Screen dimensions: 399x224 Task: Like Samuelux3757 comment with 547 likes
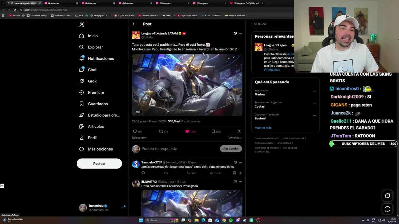click(191, 173)
